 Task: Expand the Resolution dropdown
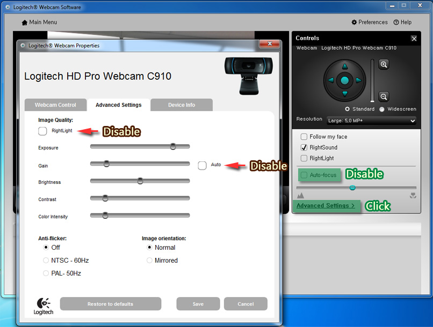371,121
